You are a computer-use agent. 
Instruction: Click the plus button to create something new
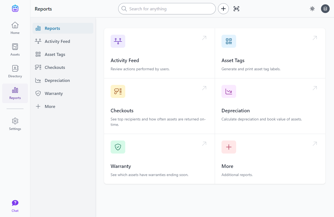point(223,8)
